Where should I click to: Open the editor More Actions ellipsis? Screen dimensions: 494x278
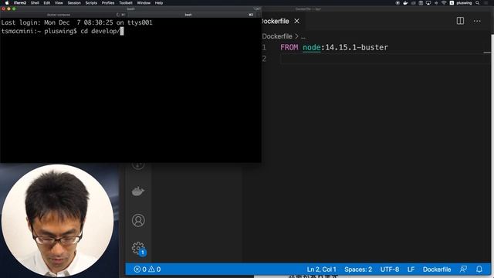tap(477, 21)
